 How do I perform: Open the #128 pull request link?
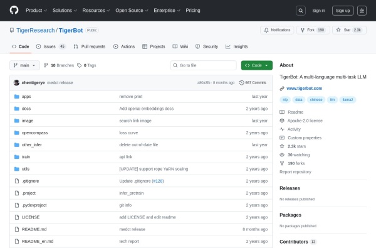158,181
